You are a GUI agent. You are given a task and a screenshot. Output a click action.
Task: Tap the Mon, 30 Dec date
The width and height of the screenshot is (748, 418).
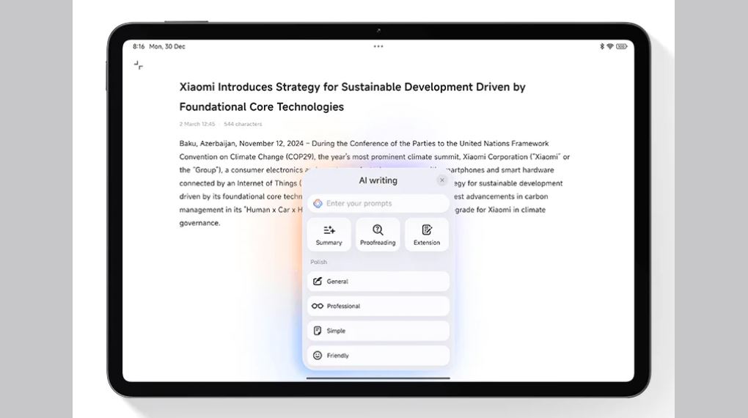click(167, 46)
